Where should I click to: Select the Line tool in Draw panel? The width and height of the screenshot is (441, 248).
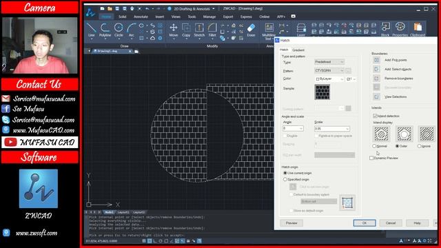point(92,30)
